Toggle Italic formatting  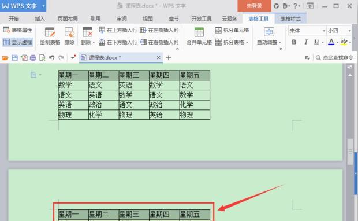pos(305,42)
